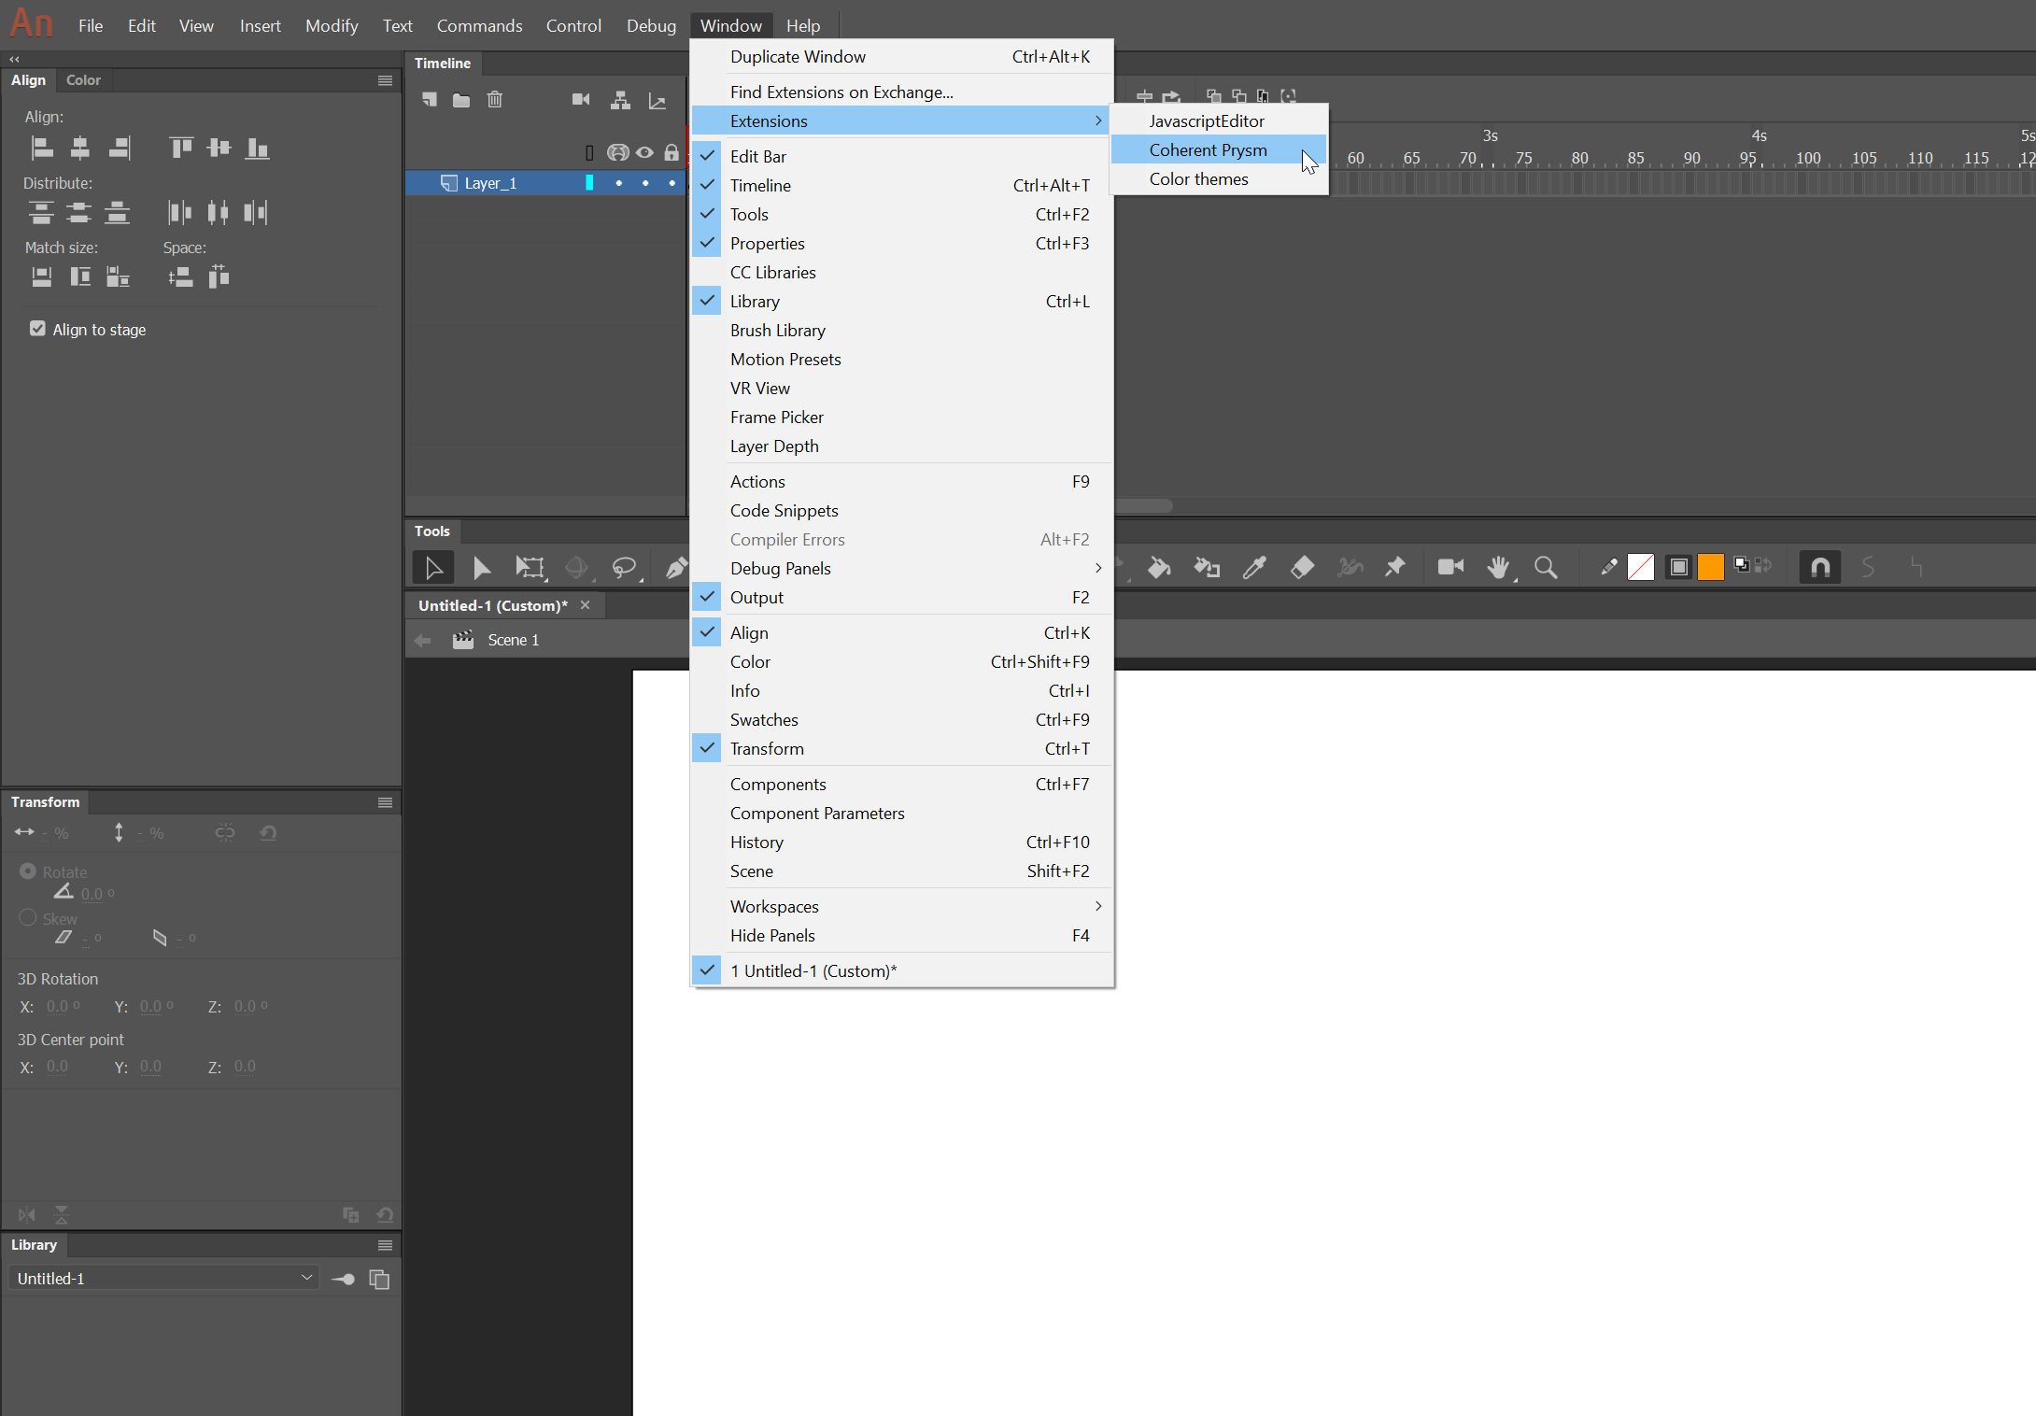Click the Delete layer trash icon

(495, 100)
